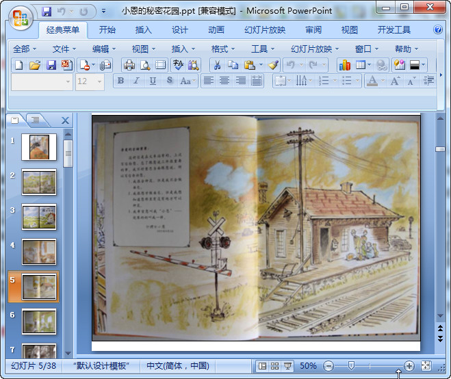The width and height of the screenshot is (451, 379).
Task: Click the thumbnail pane scrollbar handle
Action: tap(68, 153)
